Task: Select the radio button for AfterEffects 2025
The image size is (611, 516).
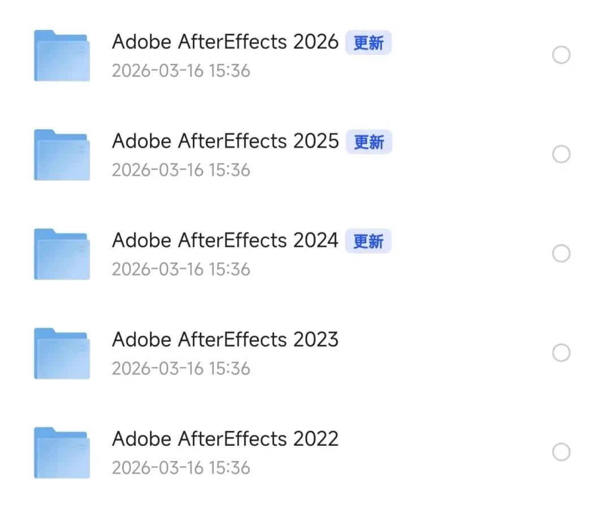Action: (x=561, y=154)
